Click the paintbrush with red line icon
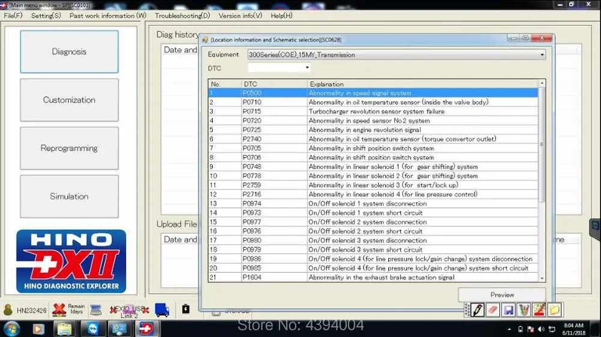601x337 pixels. click(x=539, y=310)
